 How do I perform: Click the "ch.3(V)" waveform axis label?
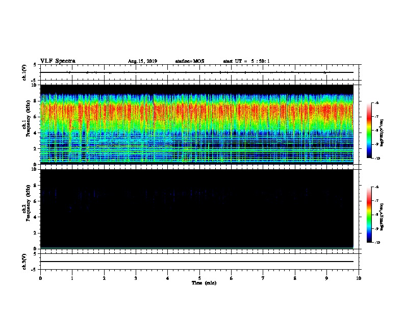24,262
